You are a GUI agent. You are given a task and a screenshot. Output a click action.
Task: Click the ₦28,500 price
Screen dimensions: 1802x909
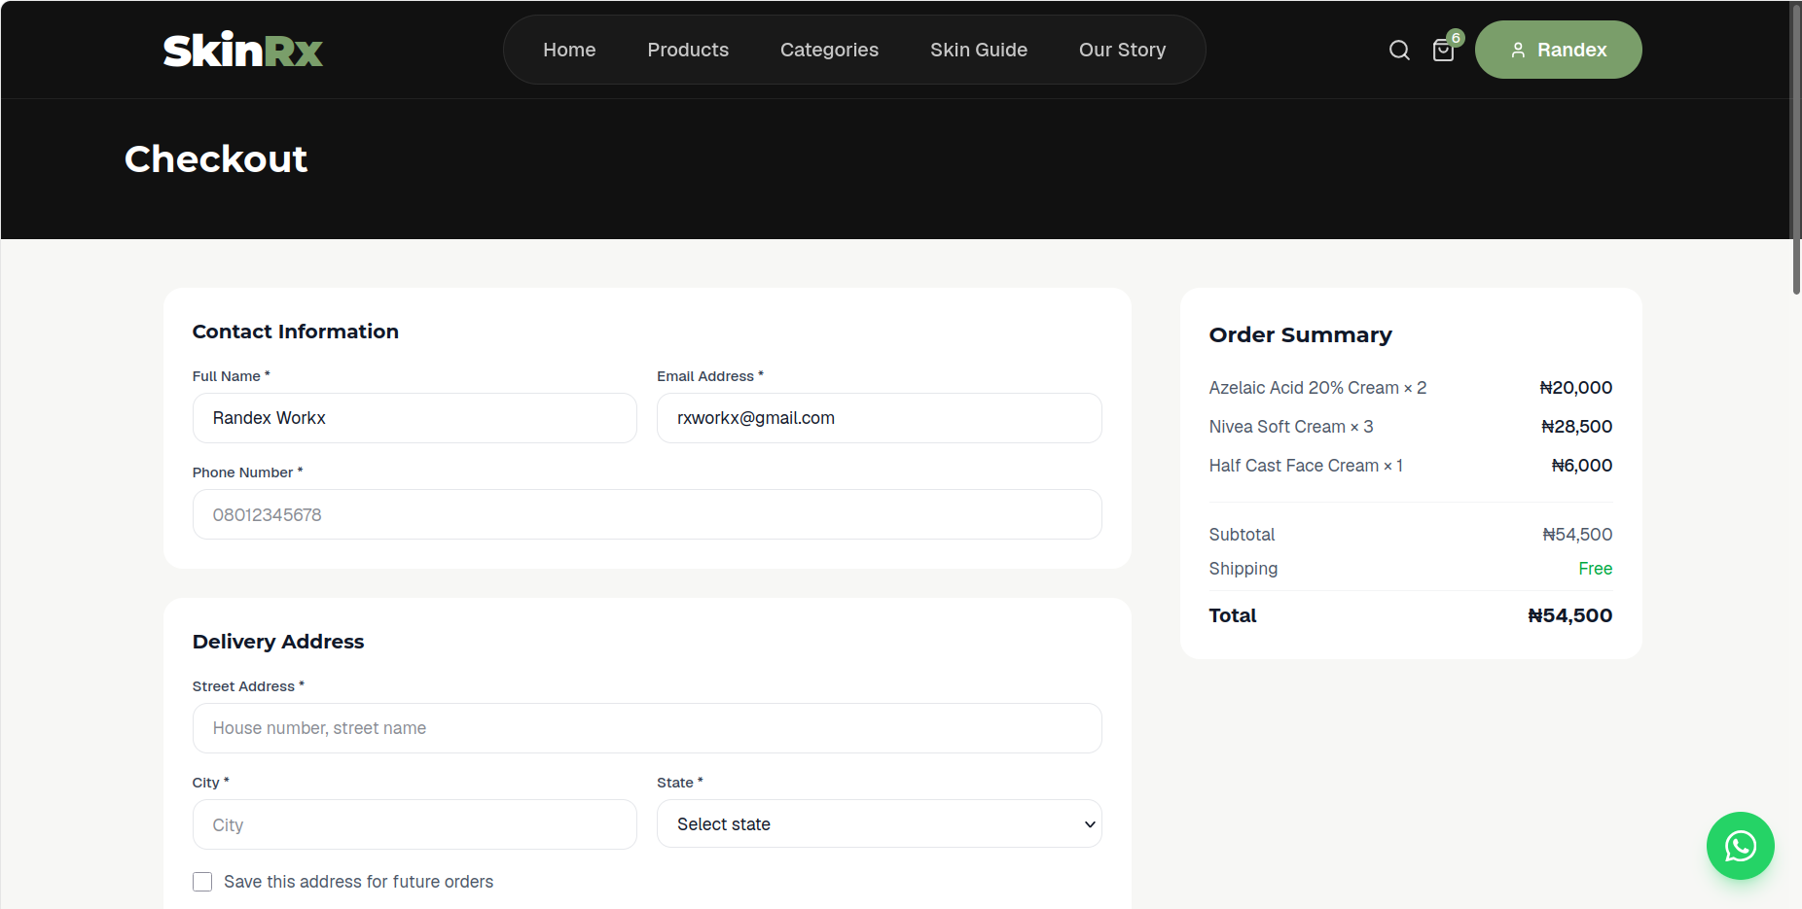coord(1577,427)
